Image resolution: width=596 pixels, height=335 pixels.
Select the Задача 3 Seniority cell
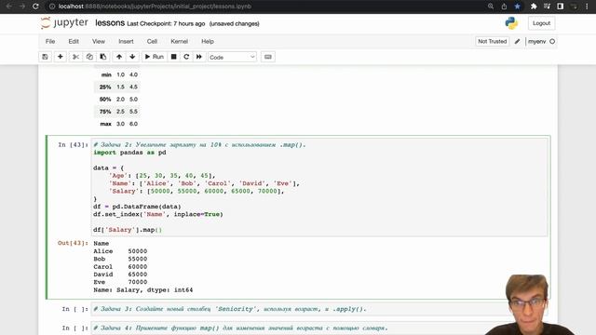(319, 309)
